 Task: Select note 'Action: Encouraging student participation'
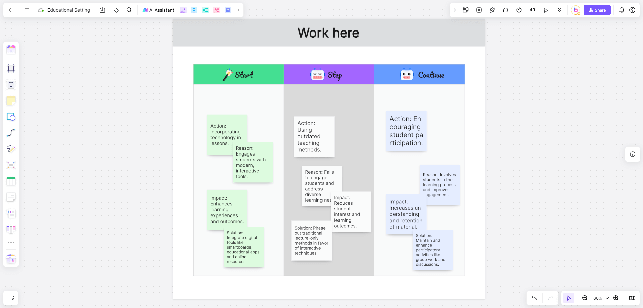[x=406, y=131]
